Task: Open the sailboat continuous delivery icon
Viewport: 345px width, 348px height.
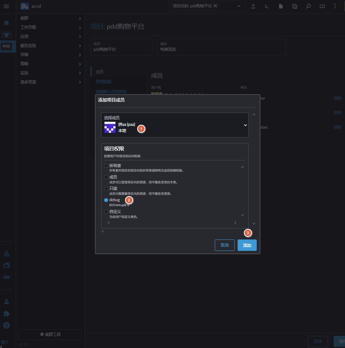Action: coord(6,253)
